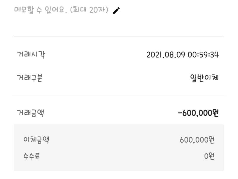Click the transaction time 00:59:34
Image resolution: width=238 pixels, height=179 pixels.
point(203,55)
